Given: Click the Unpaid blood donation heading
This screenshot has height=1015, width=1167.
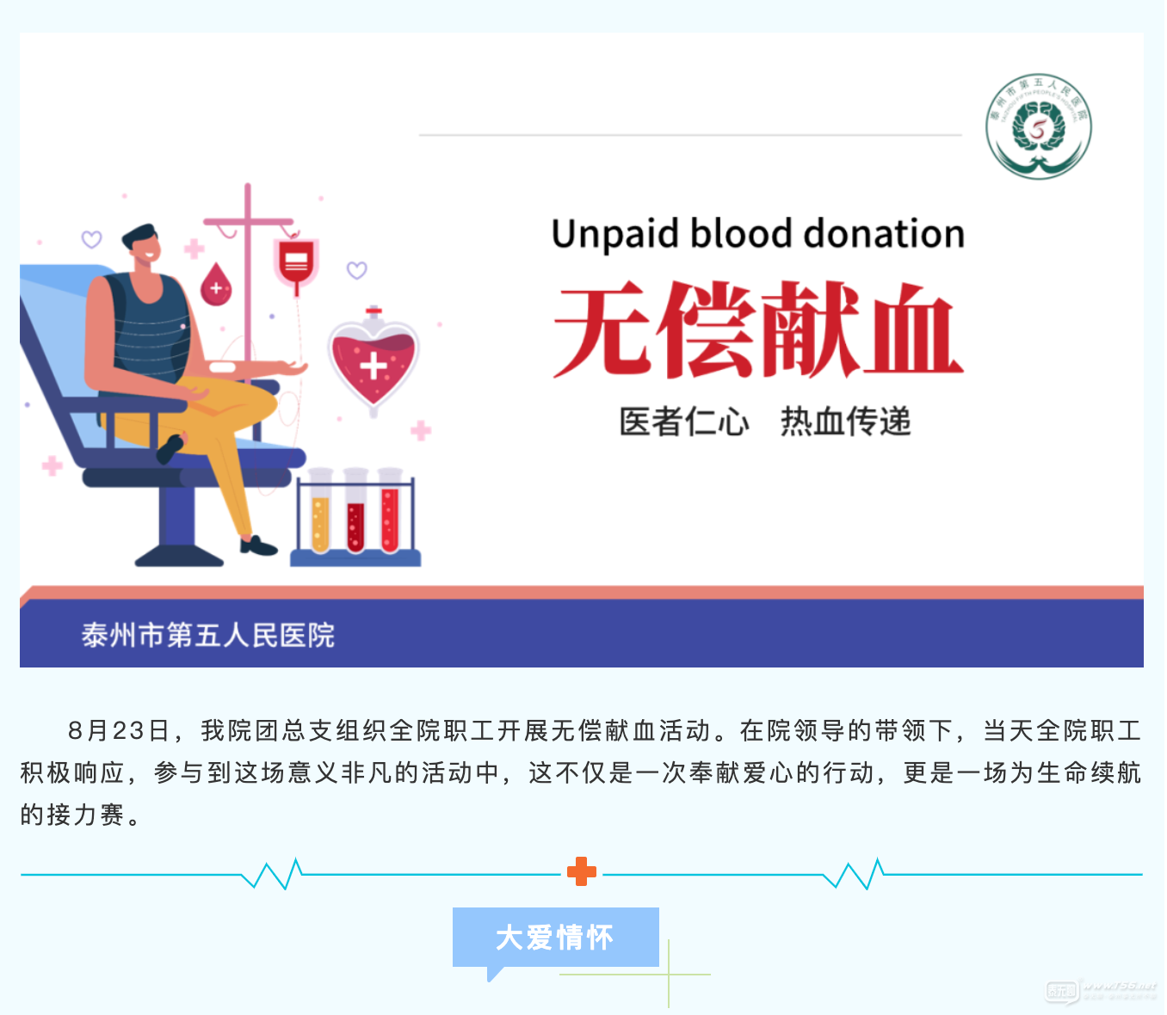Looking at the screenshot, I should click(x=758, y=234).
